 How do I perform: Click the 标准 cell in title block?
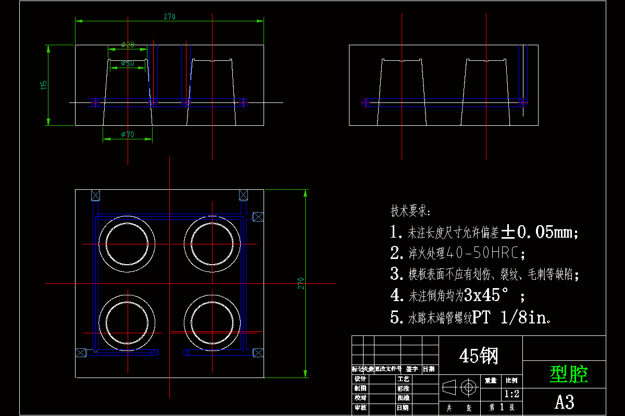tap(403, 388)
